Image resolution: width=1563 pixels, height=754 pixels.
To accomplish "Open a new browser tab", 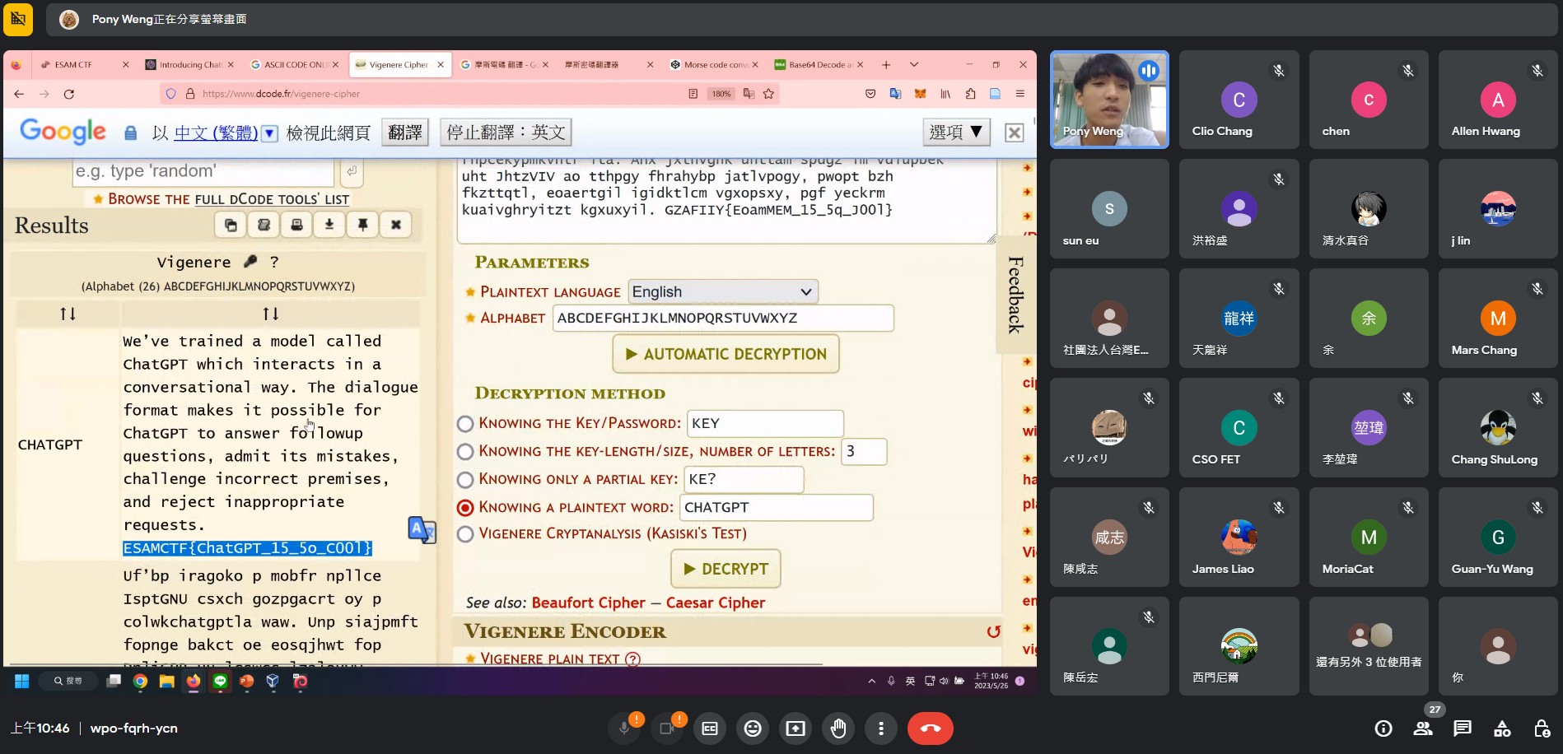I will pos(886,64).
